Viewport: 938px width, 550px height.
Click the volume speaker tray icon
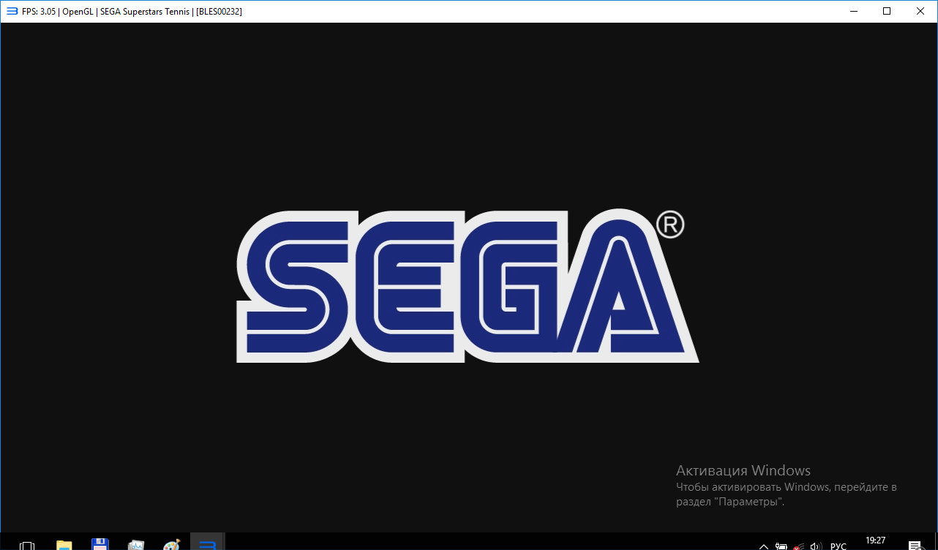pyautogui.click(x=817, y=546)
